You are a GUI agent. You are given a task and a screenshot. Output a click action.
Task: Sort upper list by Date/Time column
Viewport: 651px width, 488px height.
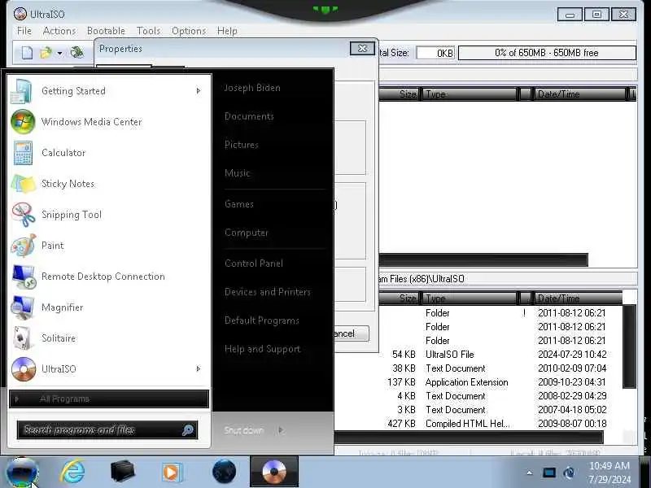579,94
